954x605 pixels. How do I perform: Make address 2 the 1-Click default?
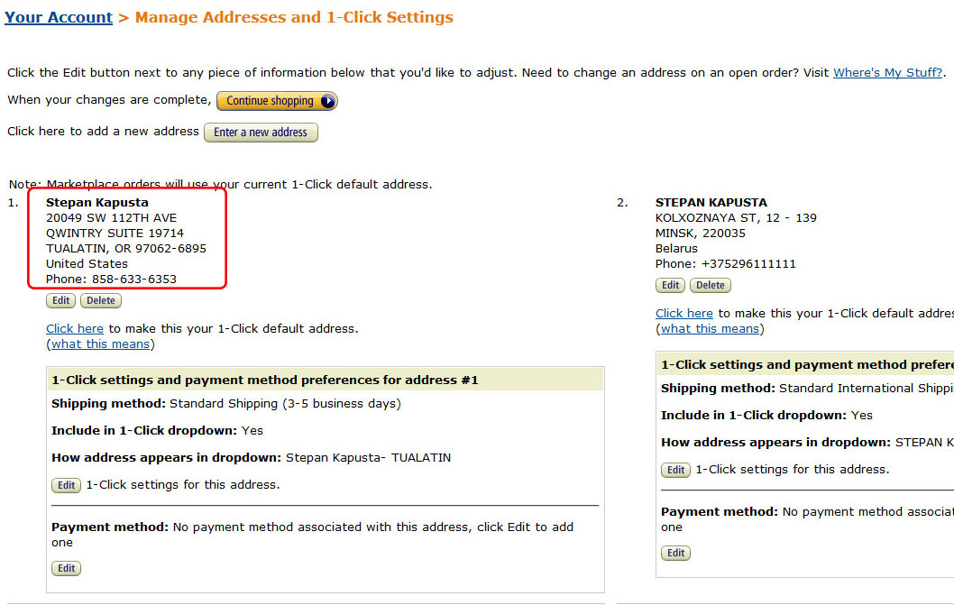(684, 314)
